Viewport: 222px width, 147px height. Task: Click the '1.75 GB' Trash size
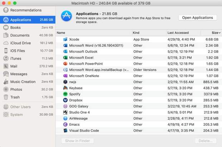click(x=47, y=97)
